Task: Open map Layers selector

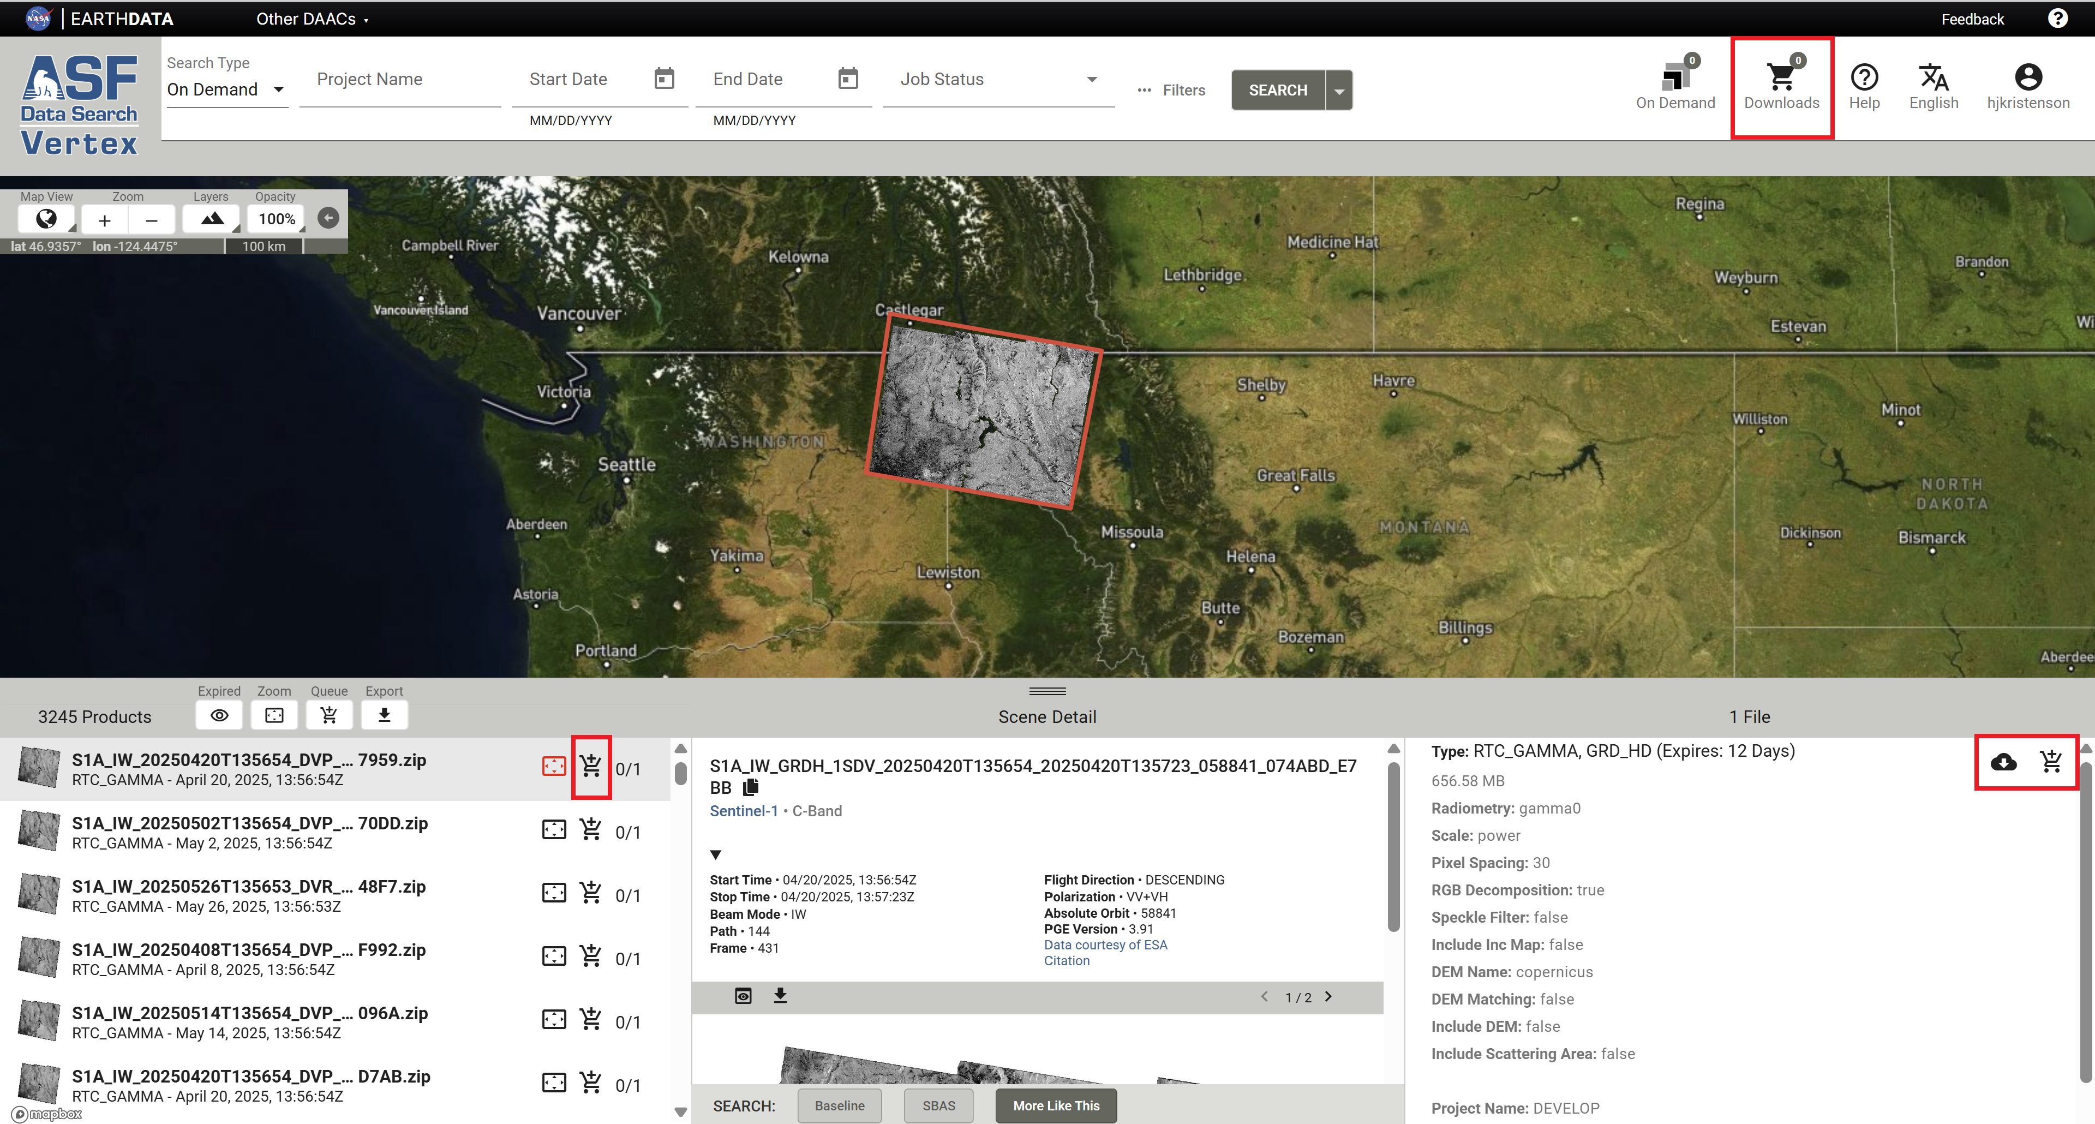Action: (x=212, y=219)
